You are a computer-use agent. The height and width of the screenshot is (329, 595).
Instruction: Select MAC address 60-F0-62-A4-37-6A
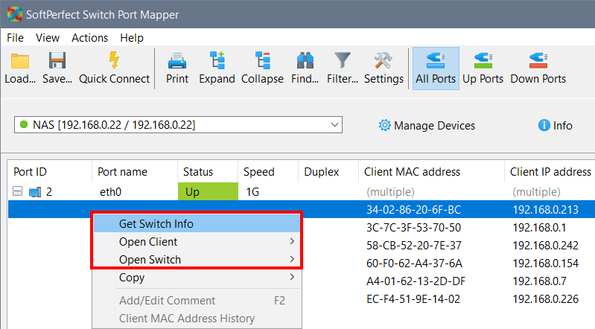(x=414, y=263)
